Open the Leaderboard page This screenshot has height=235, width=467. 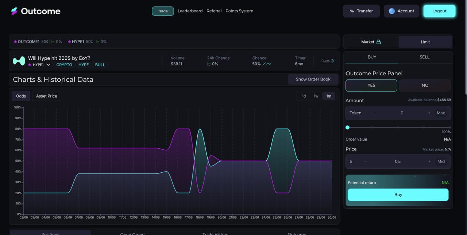190,11
